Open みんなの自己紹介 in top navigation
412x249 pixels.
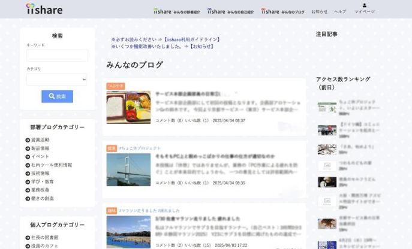(231, 11)
